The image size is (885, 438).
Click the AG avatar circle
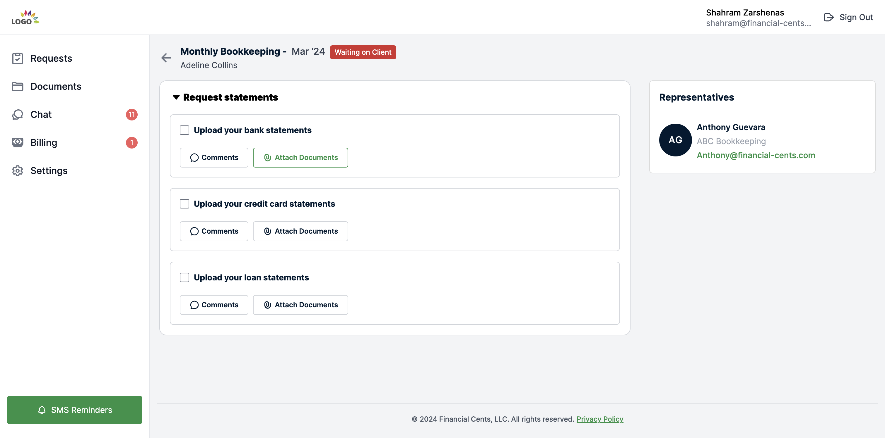[x=675, y=140]
